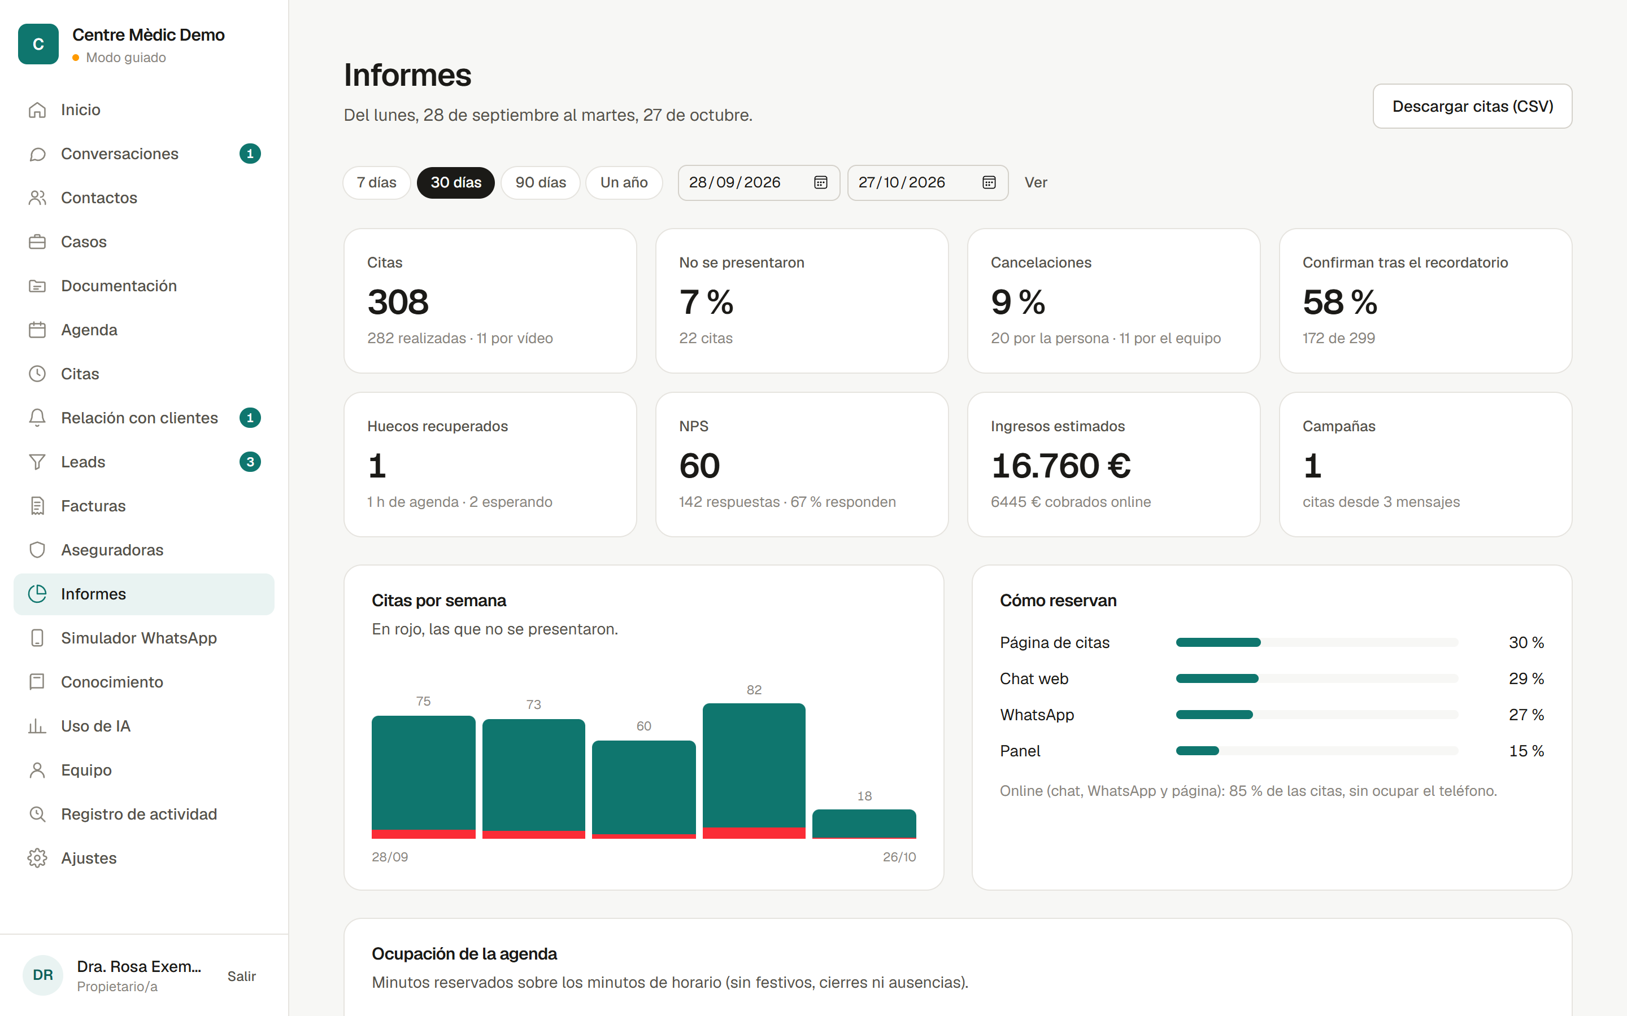Open the Uso de IA chart icon
Screen dimensions: 1627x1016
pos(38,726)
